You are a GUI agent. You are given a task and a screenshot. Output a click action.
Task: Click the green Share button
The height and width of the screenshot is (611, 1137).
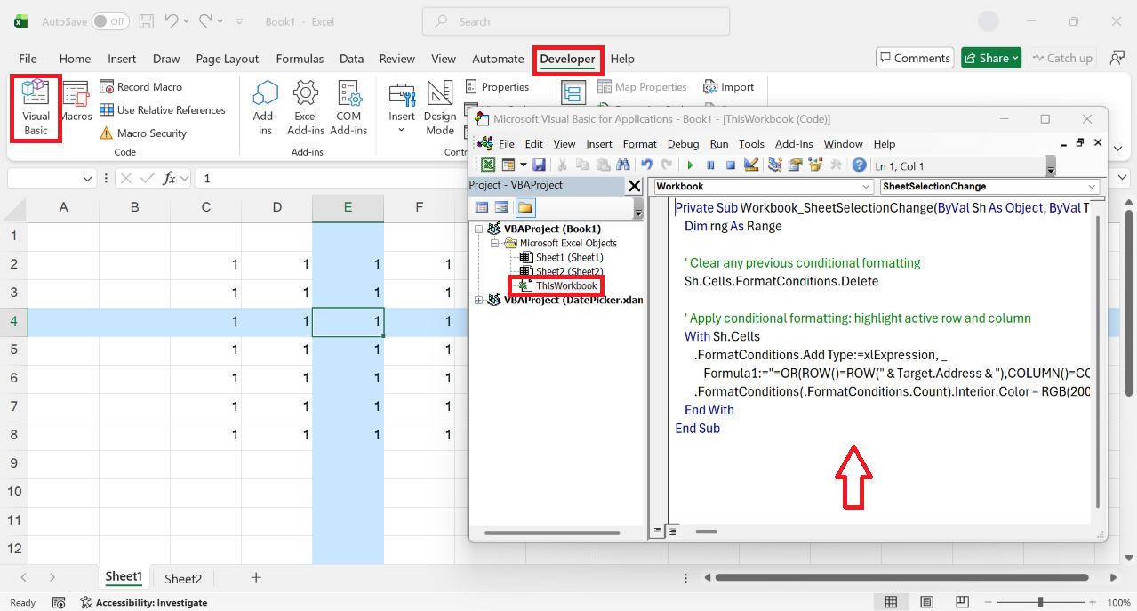[x=990, y=59]
